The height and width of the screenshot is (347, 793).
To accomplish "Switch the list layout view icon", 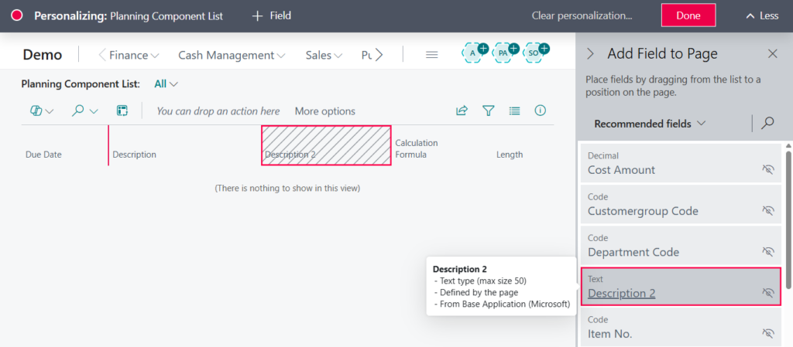I will (514, 111).
